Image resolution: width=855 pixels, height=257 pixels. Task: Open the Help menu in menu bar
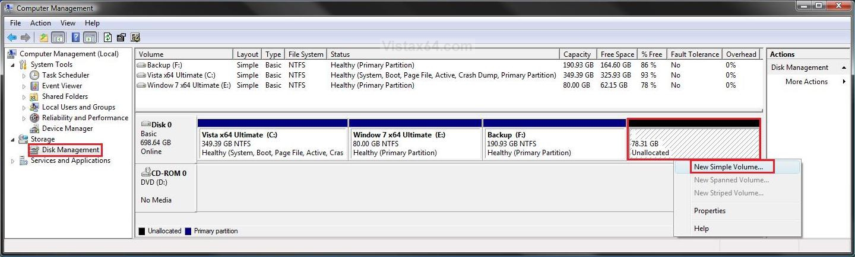point(92,23)
